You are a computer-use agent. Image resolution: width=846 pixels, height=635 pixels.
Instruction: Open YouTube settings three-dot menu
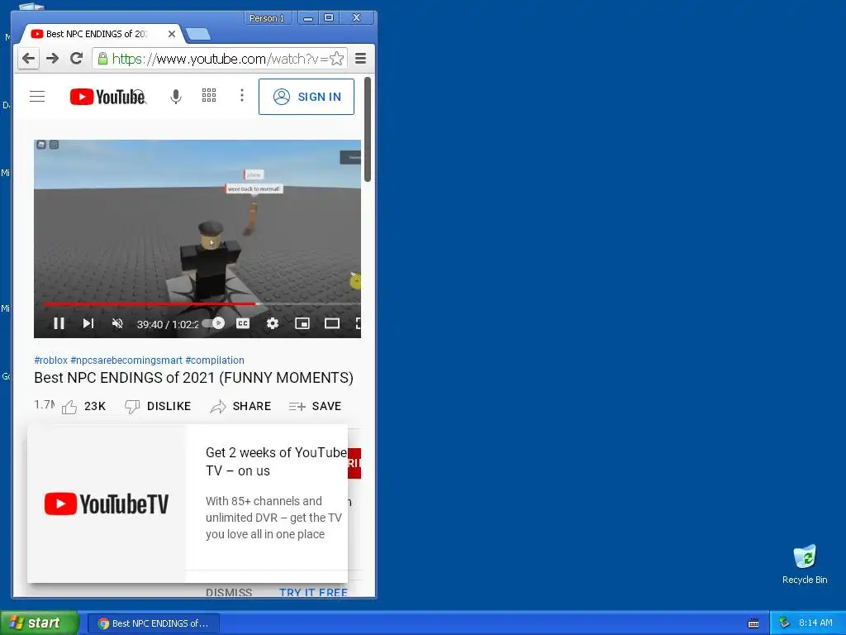[x=242, y=96]
